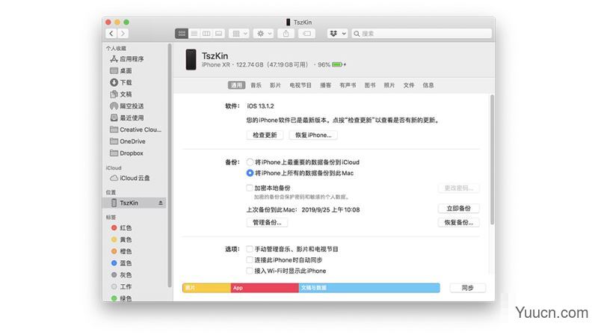Switch to the 通用 tab
The height and width of the screenshot is (335, 598).
236,85
